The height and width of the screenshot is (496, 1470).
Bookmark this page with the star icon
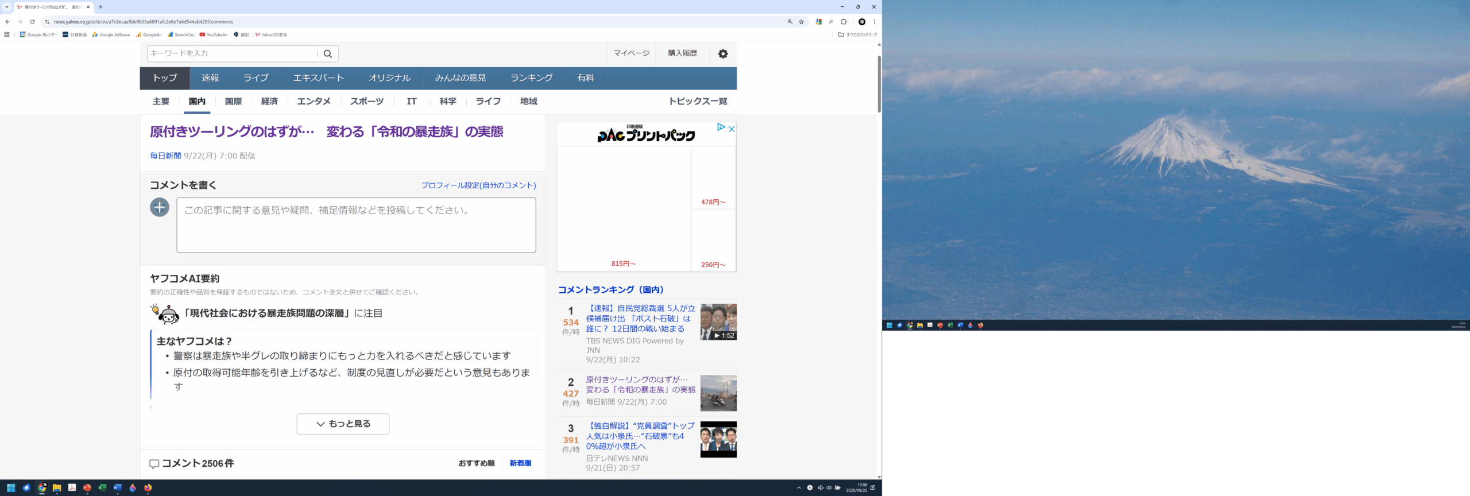[801, 22]
